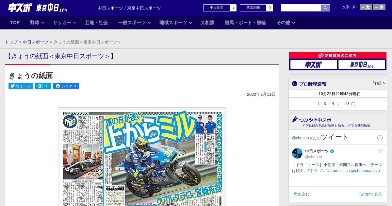Click the 巨 3 − 4 ソ score line
392x206 pixels.
[338, 104]
